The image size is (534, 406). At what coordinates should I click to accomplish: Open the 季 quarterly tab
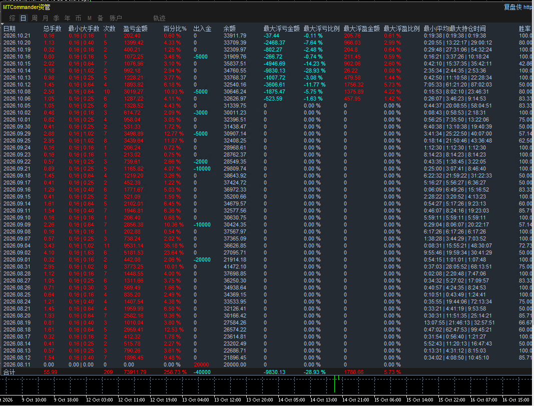56,18
